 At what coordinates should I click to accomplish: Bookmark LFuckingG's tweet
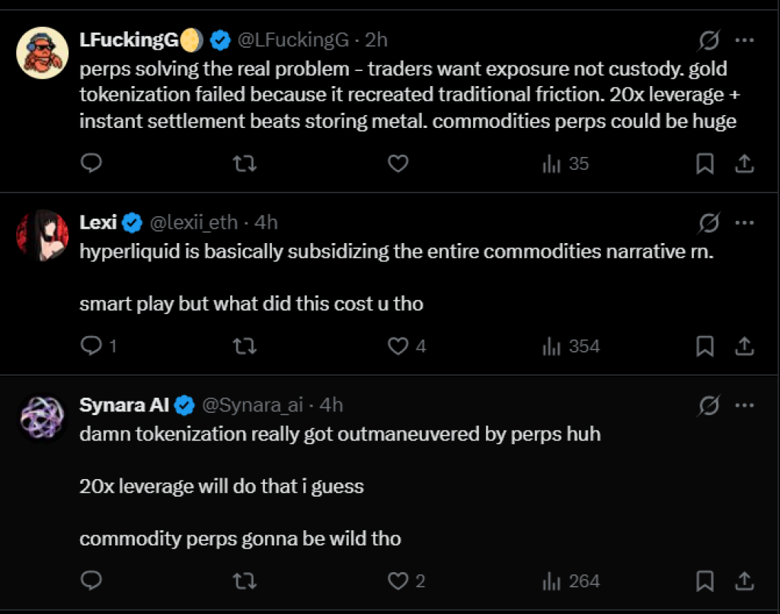click(x=705, y=163)
